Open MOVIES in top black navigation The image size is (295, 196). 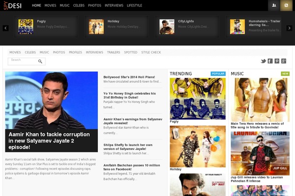click(x=50, y=5)
